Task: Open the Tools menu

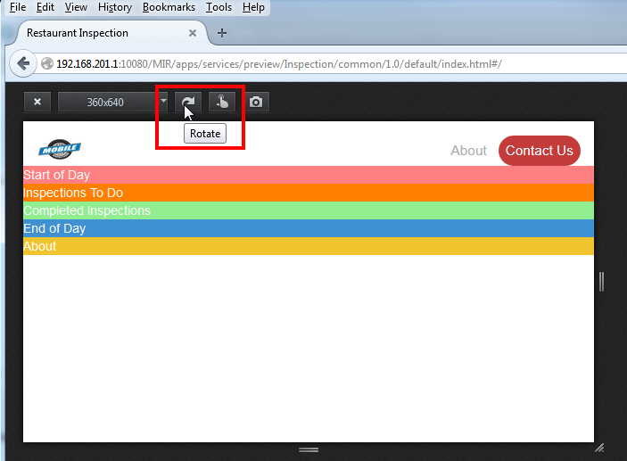Action: coord(219,7)
